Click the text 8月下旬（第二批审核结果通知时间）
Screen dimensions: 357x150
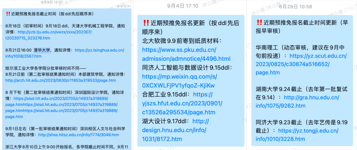click(40, 93)
